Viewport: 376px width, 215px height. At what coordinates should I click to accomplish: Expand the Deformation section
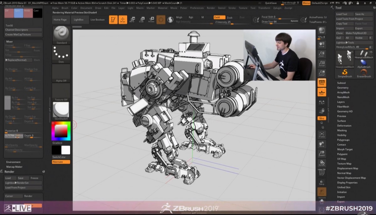pos(344,126)
